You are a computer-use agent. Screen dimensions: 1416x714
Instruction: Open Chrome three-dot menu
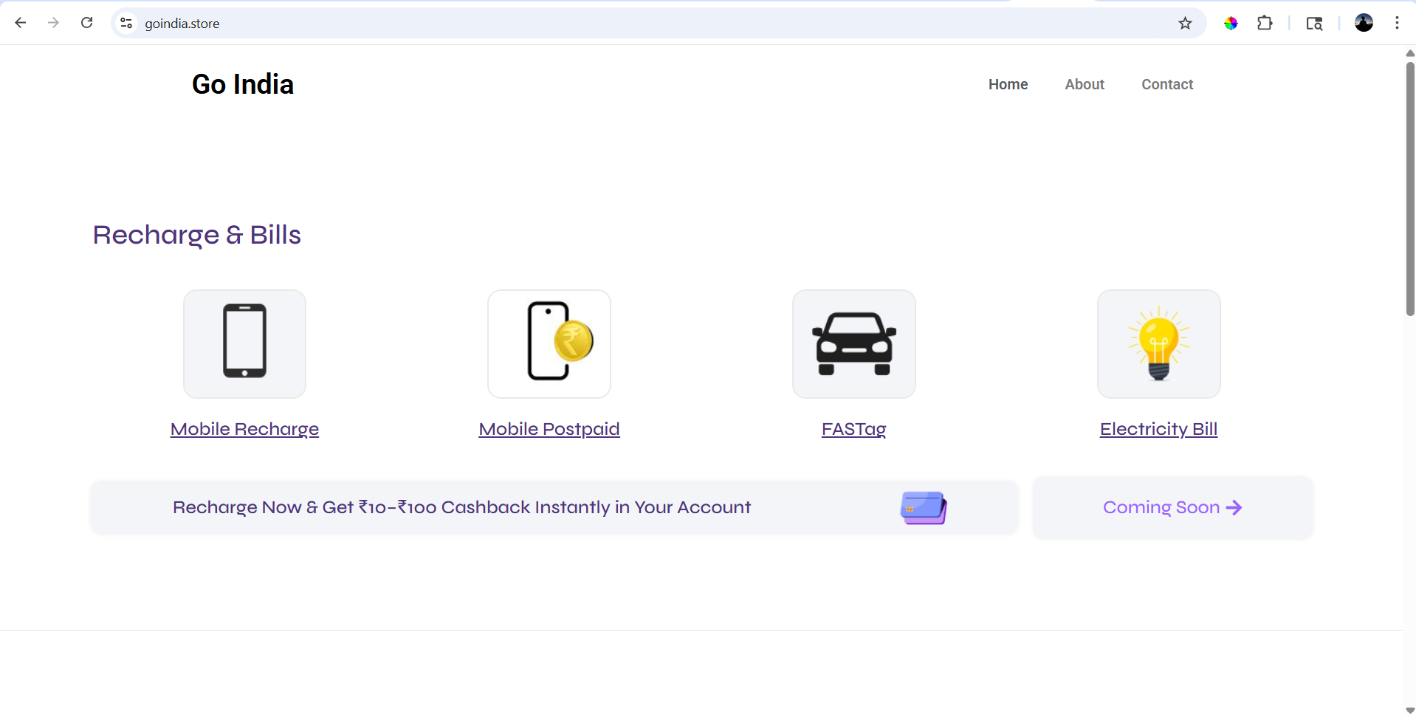pyautogui.click(x=1397, y=23)
